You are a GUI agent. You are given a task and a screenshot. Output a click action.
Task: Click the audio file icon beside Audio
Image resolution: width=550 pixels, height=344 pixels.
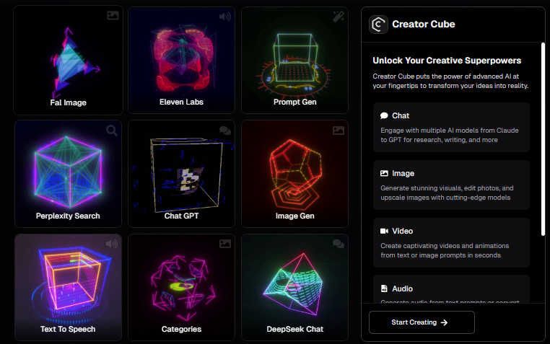coord(384,288)
